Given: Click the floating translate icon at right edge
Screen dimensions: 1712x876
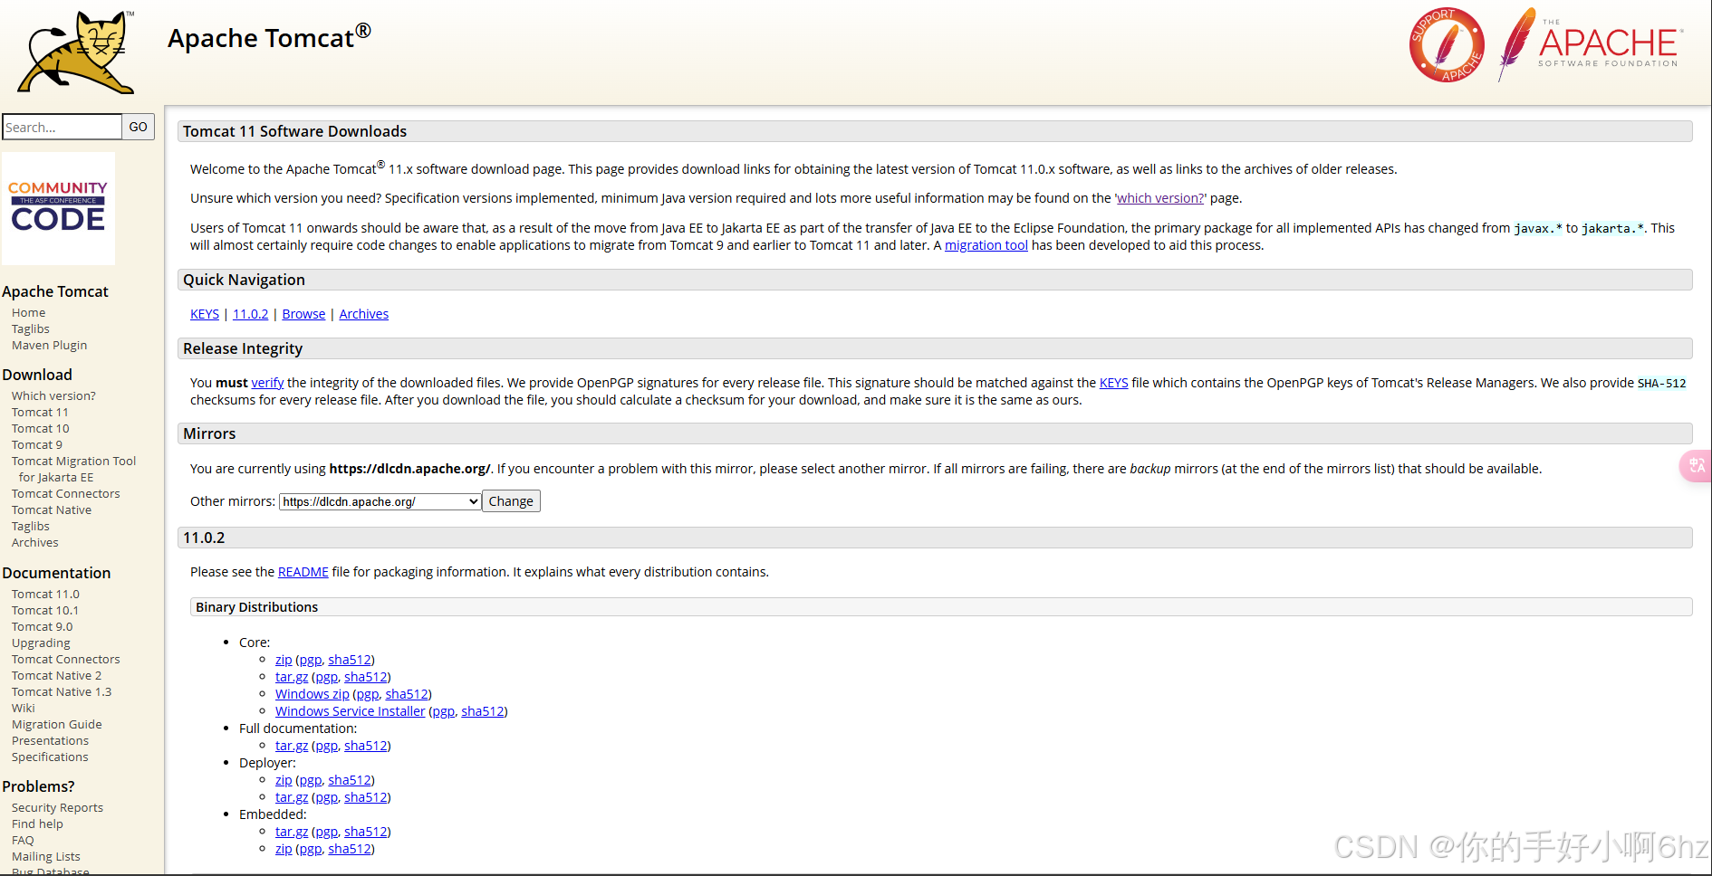Looking at the screenshot, I should coord(1696,465).
